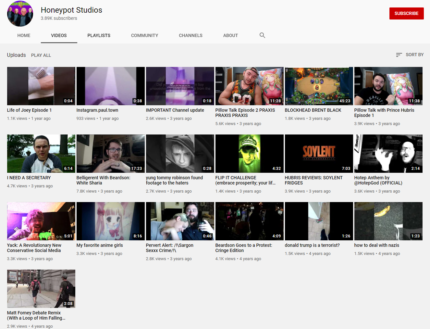Open My favorite anime girls thumbnail

(111, 221)
